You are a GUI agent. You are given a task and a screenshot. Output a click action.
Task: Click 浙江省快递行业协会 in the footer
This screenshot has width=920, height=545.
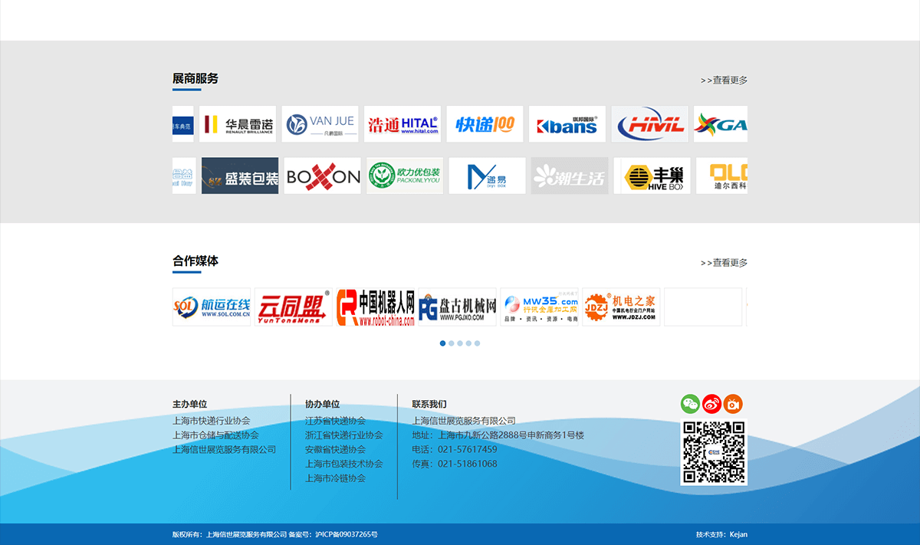click(343, 435)
